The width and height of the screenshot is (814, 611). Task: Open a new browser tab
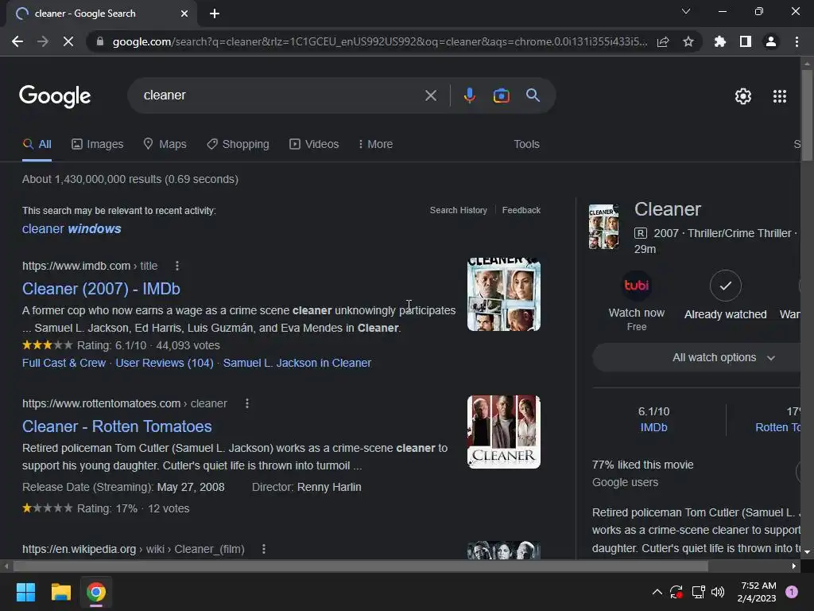pyautogui.click(x=215, y=14)
